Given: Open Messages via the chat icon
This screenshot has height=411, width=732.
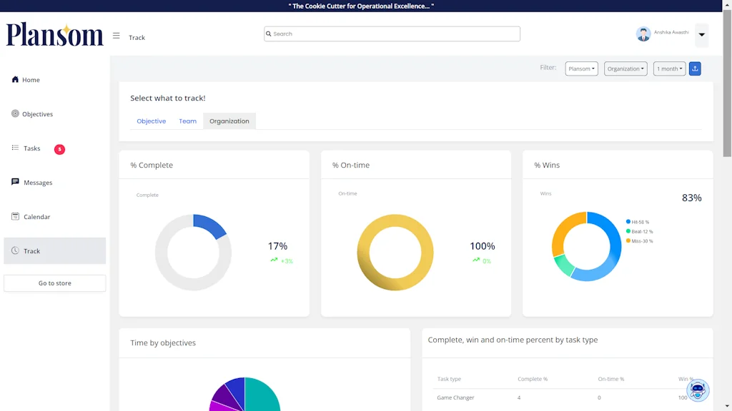Looking at the screenshot, I should point(15,182).
